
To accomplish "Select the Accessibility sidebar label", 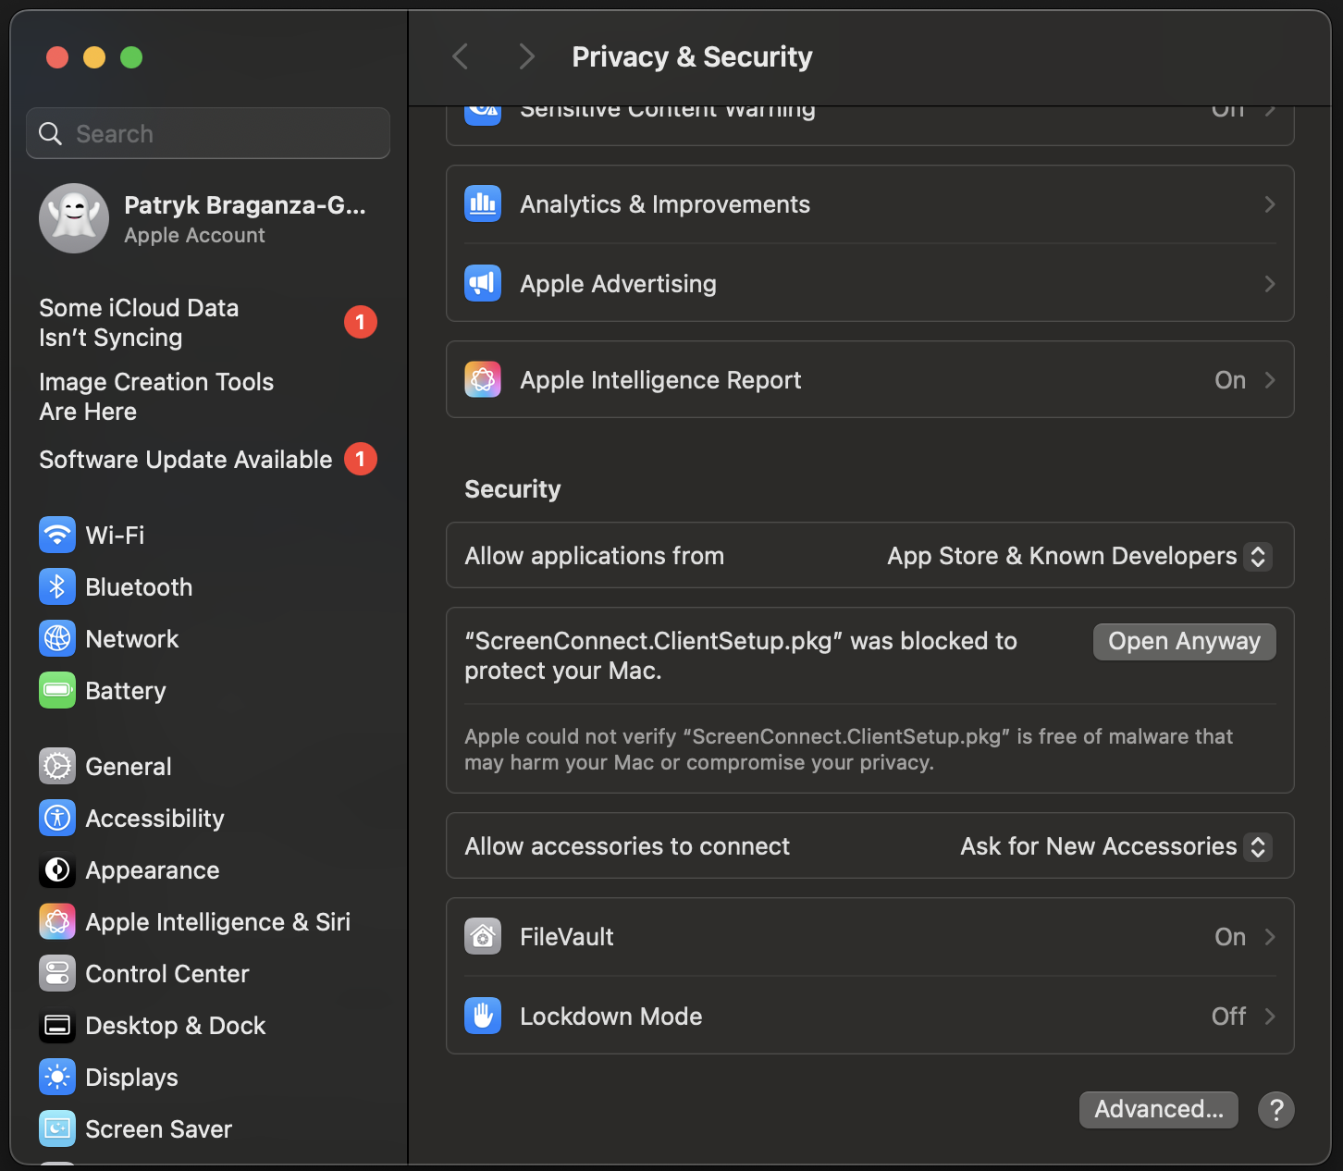I will pyautogui.click(x=154, y=819).
